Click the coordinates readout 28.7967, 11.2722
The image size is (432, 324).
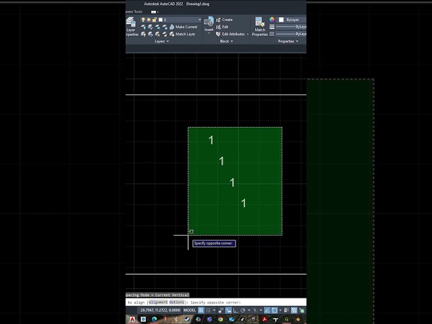tap(161, 310)
